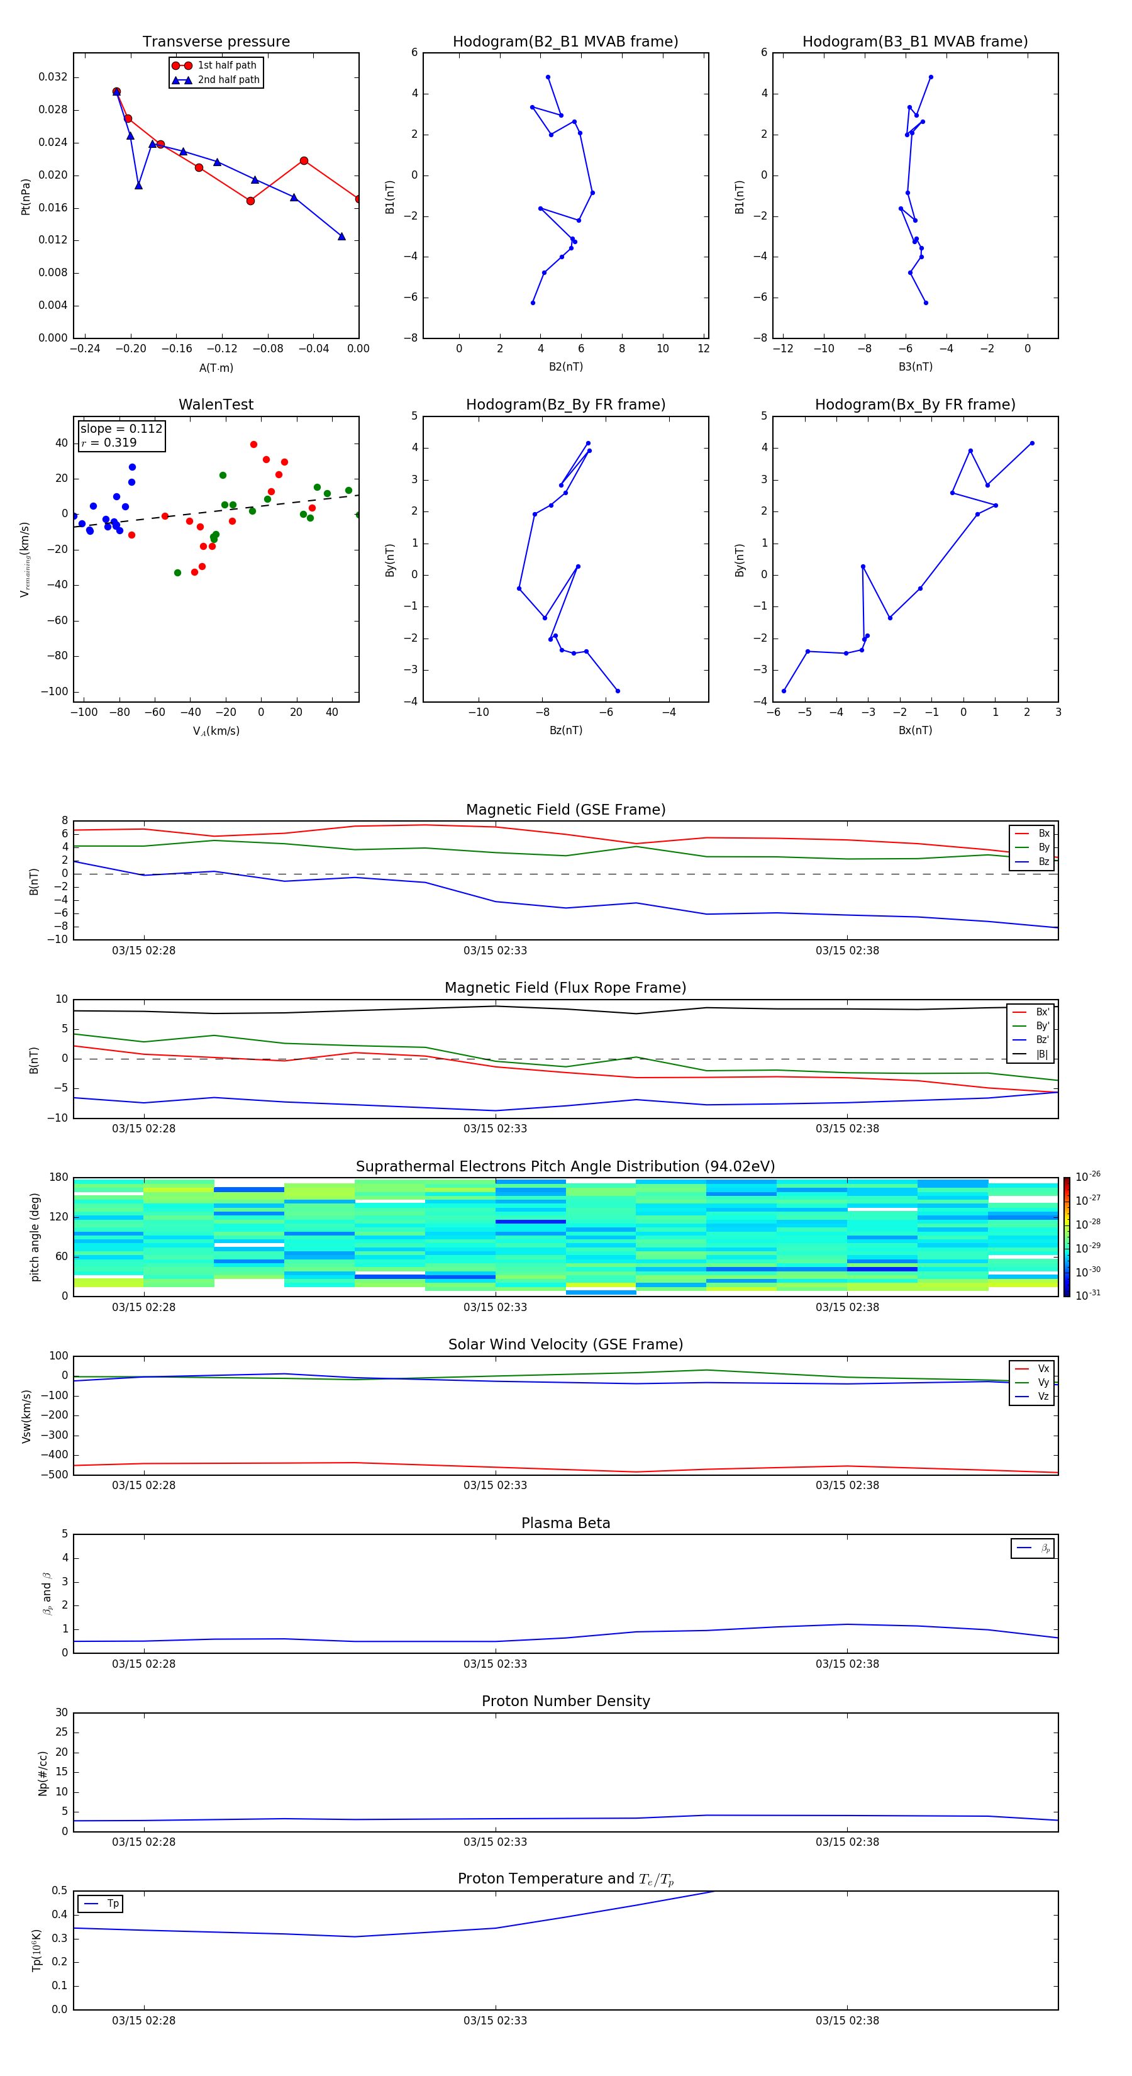This screenshot has height=2076, width=1132.
Task: Click the '180' tick on pitch angle axis
Action: click(x=59, y=1178)
